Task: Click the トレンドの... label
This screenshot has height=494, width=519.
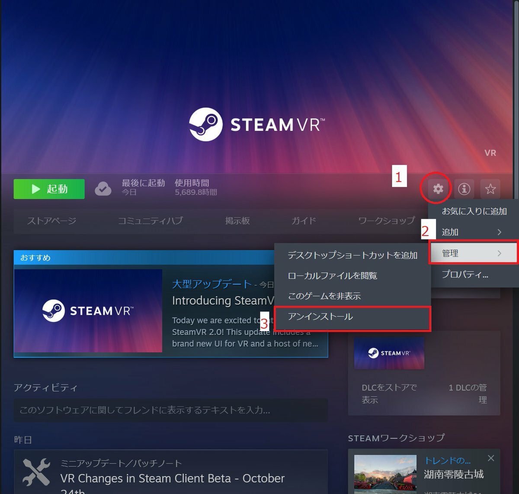Action: [448, 461]
